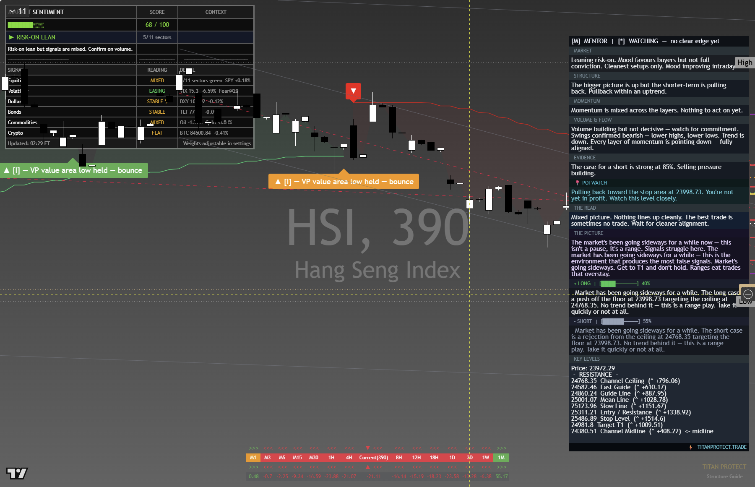Click the SHORT 55% strength bar

[620, 321]
